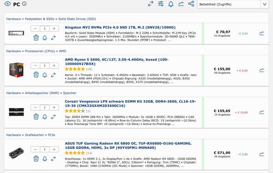This screenshot has height=173, width=273.
Task: Click Prozessoren (CPUs) breadcrumb link
Action: click(40, 51)
